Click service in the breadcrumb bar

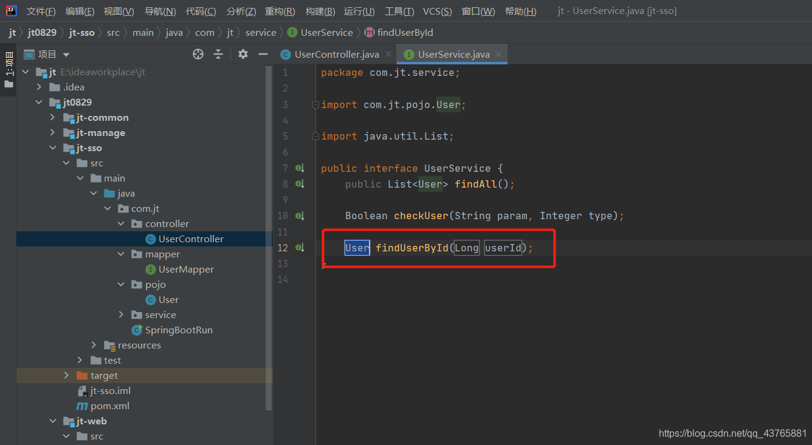coord(261,32)
